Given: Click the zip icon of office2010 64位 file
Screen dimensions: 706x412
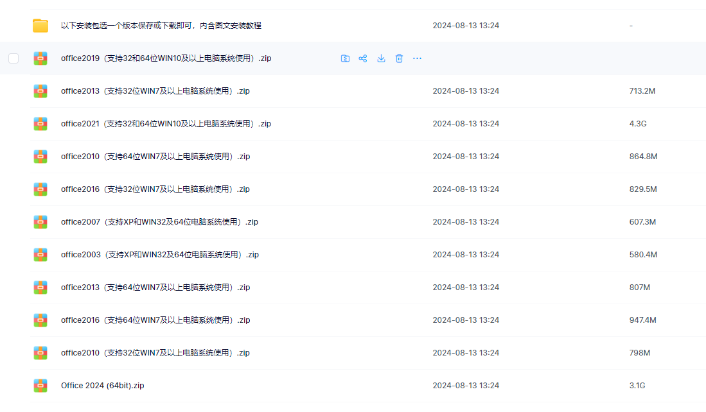Looking at the screenshot, I should [x=40, y=157].
